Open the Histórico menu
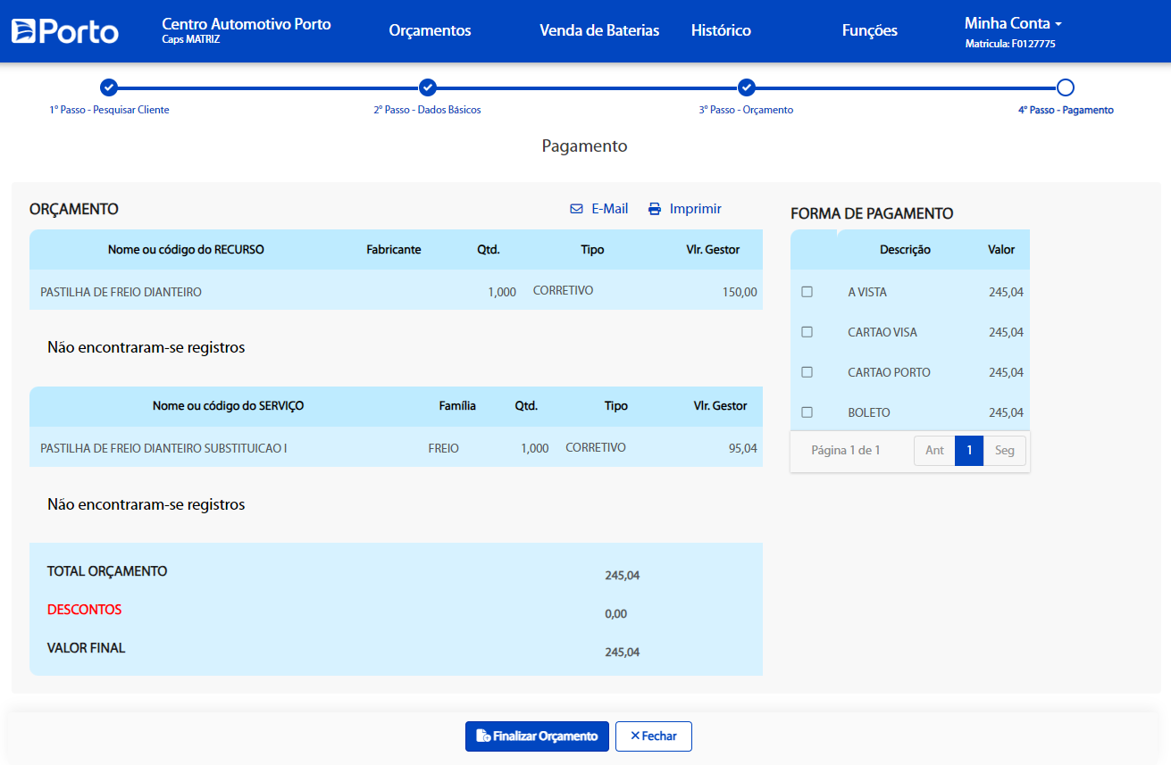 [721, 30]
